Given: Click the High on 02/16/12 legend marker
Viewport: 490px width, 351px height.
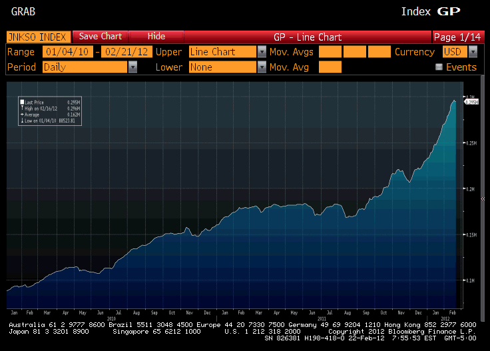Looking at the screenshot, I should tap(22, 108).
